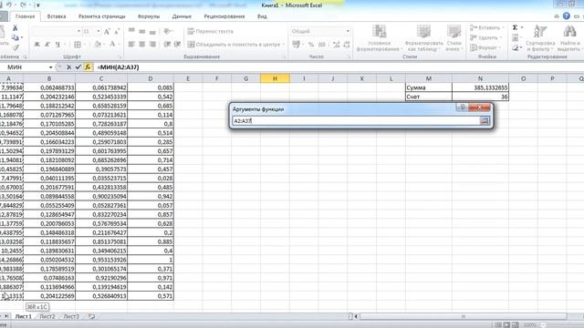584x328 pixels.
Task: Click the Вставить cells button
Action: 486,28
